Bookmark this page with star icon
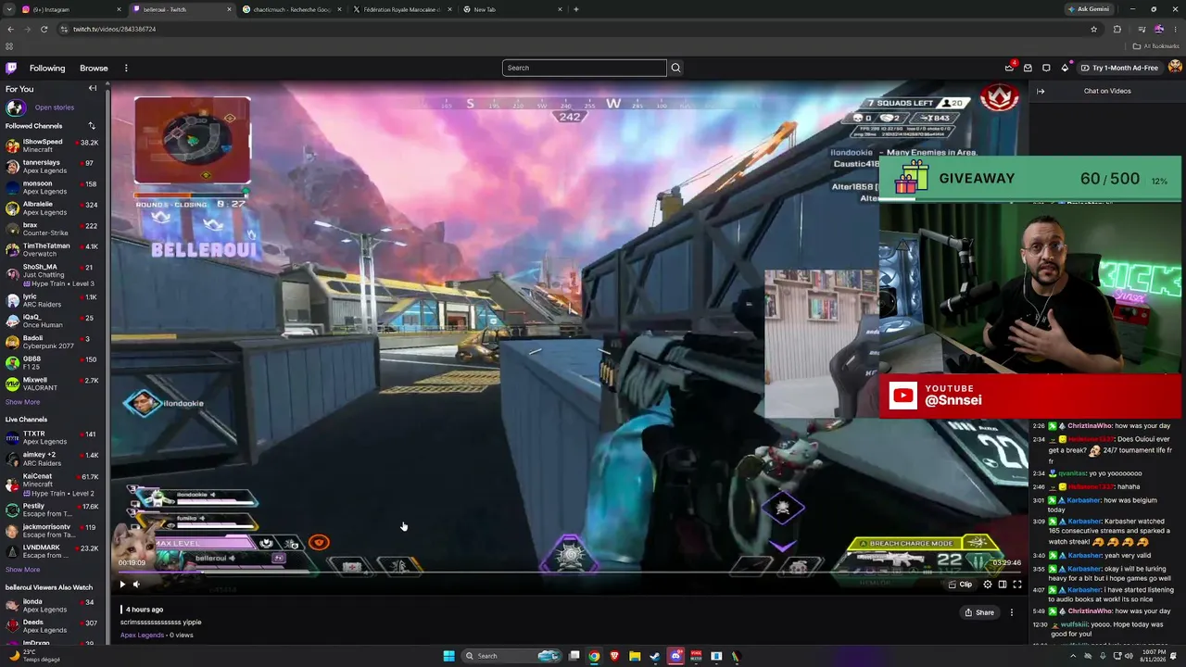Image resolution: width=1186 pixels, height=667 pixels. point(1093,29)
